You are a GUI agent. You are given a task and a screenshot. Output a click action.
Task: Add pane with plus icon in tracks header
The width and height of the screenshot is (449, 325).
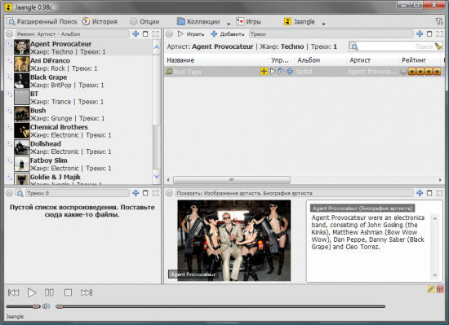(420, 34)
